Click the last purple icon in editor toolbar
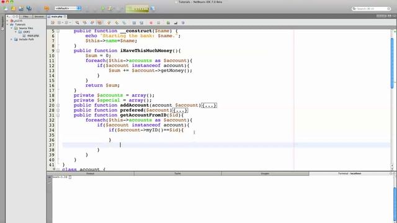The image size is (397, 223). [183, 23]
